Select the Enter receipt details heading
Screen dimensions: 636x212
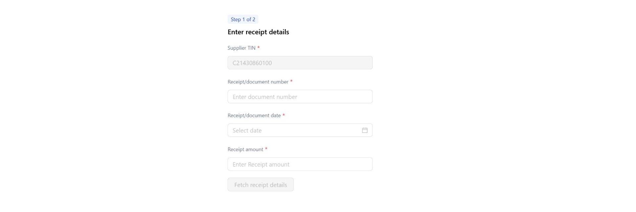[258, 32]
